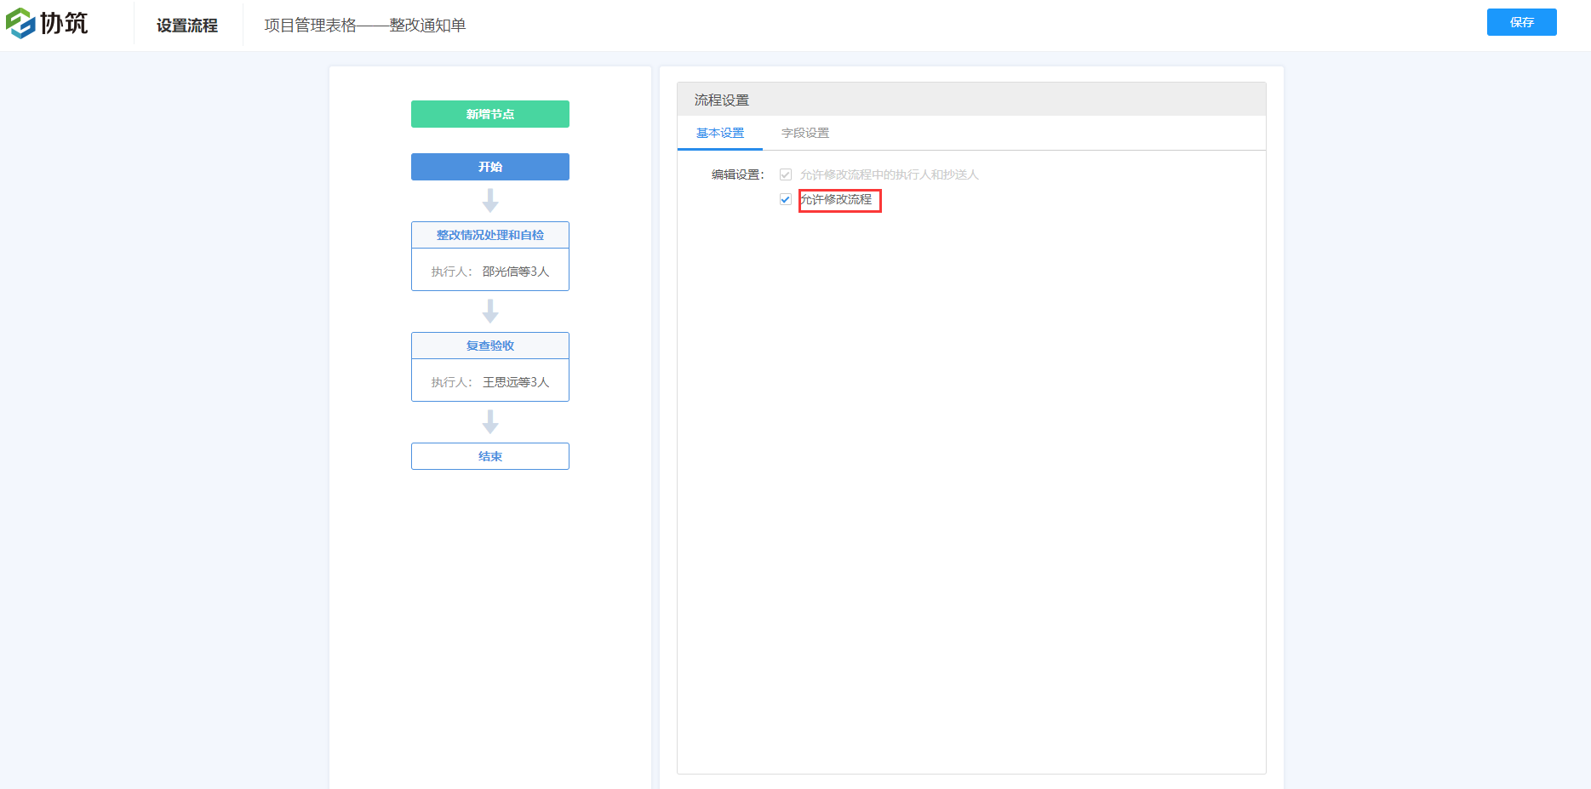Click the 允许修改流程 label text
This screenshot has height=789, width=1591.
pos(837,199)
